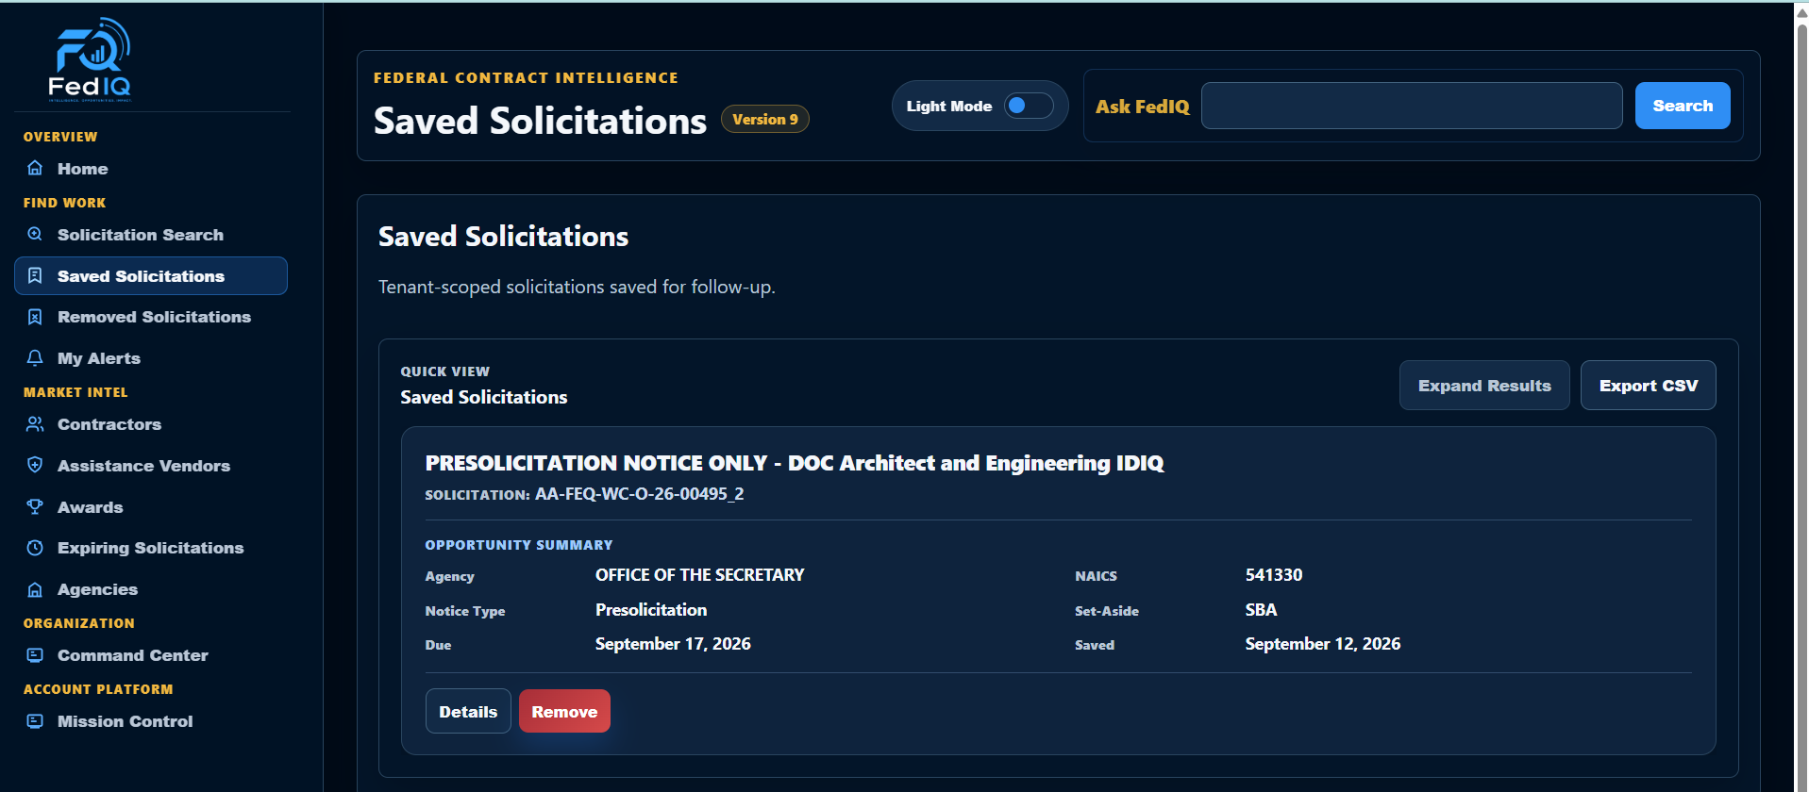Click the Removed Solicitations bookmark icon
Viewport: 1809px width, 792px height.
point(35,317)
